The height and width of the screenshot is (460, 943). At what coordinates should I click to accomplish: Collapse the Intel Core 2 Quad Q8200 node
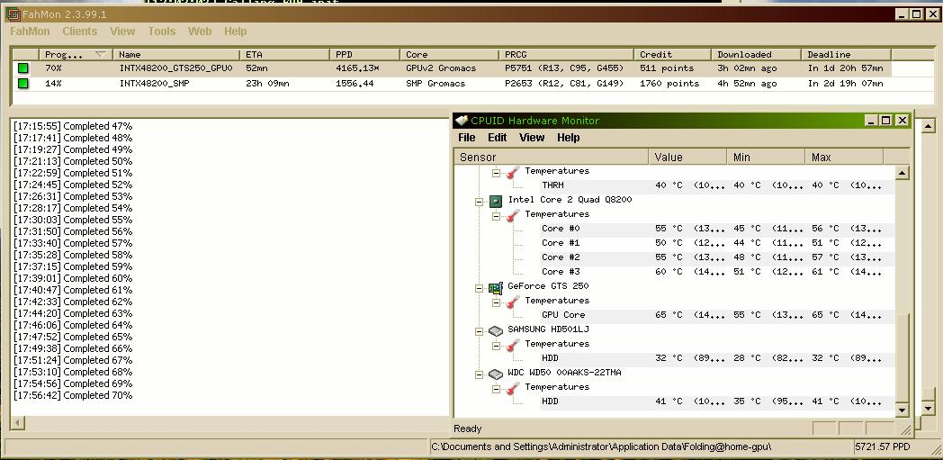(x=480, y=202)
